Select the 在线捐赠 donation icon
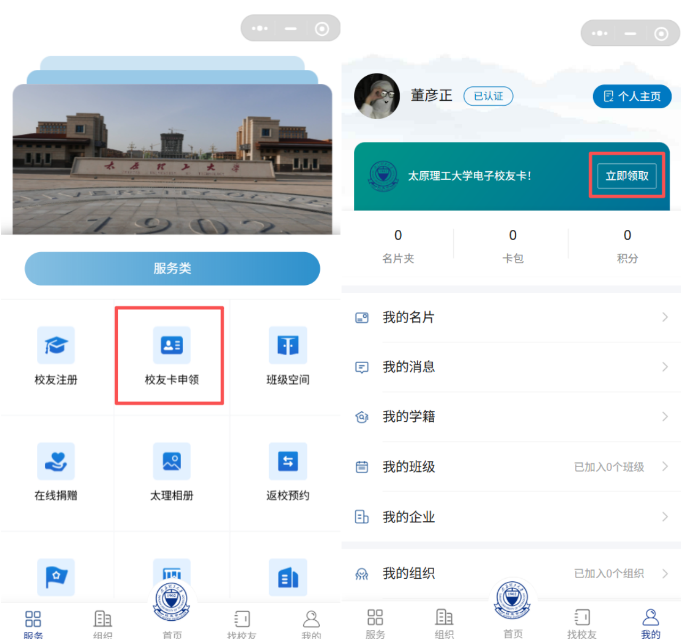The width and height of the screenshot is (682, 640). (x=56, y=462)
